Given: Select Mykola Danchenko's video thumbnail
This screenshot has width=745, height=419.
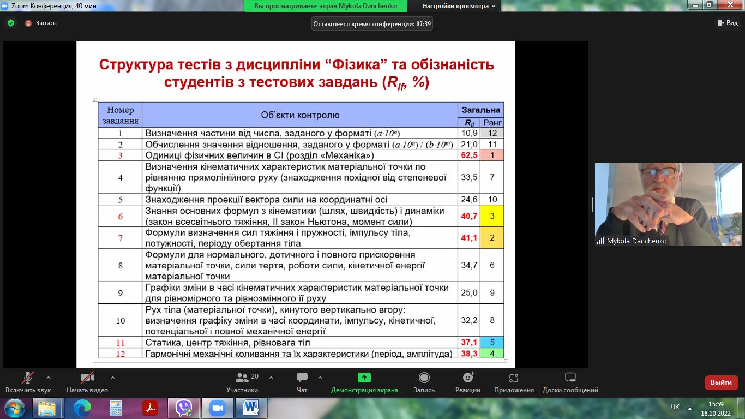Looking at the screenshot, I should 668,205.
